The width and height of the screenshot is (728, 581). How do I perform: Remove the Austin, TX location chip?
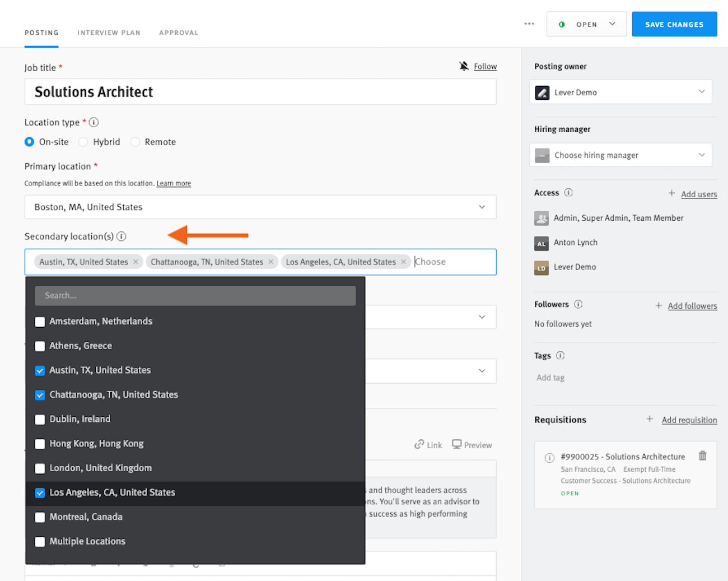tap(136, 262)
